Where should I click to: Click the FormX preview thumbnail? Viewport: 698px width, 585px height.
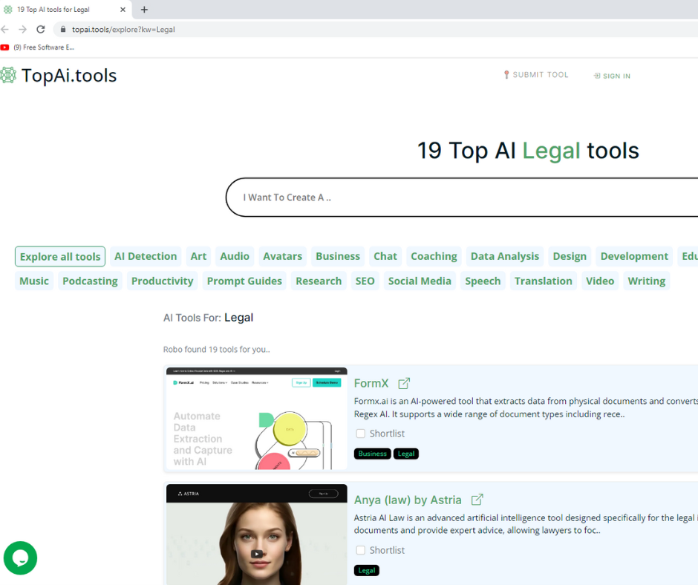coord(257,419)
